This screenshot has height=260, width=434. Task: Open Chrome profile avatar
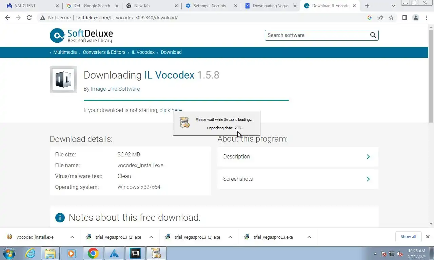(x=416, y=18)
